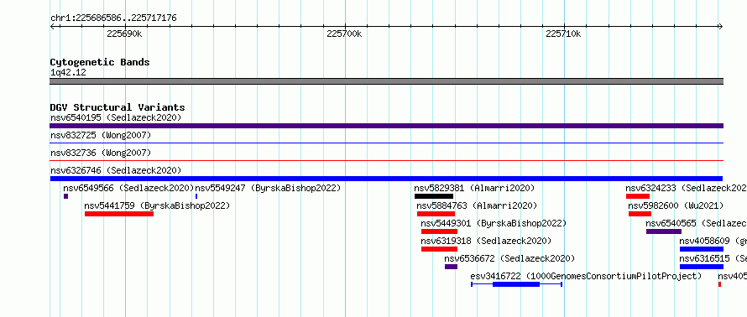Screen dimensions: 747x317
Task: Open the nsv832725 (Wong2007) label
Action: (101, 136)
